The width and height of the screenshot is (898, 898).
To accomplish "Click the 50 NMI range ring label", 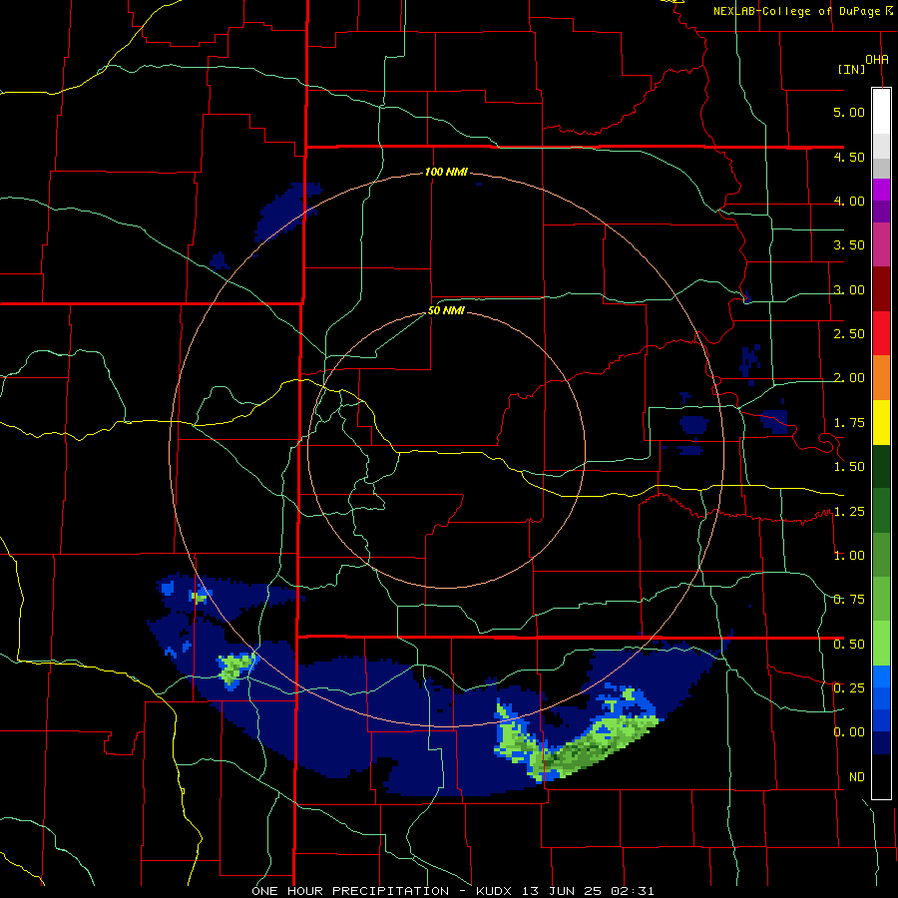I will tap(446, 311).
